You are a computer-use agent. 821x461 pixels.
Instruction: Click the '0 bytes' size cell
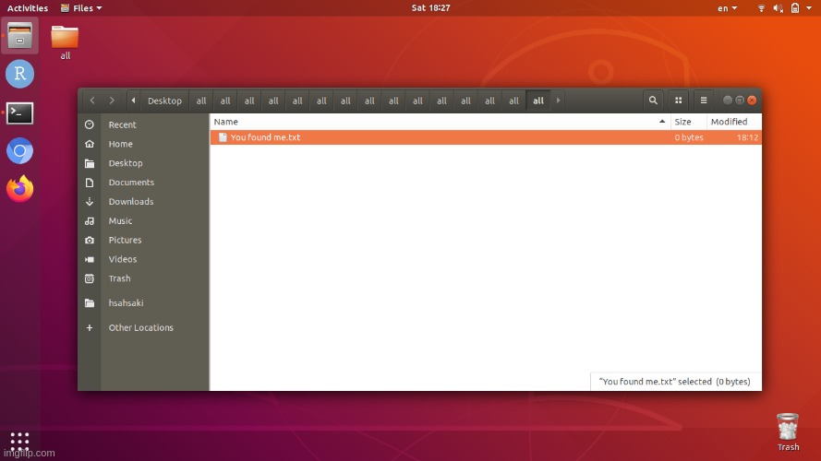pos(689,137)
